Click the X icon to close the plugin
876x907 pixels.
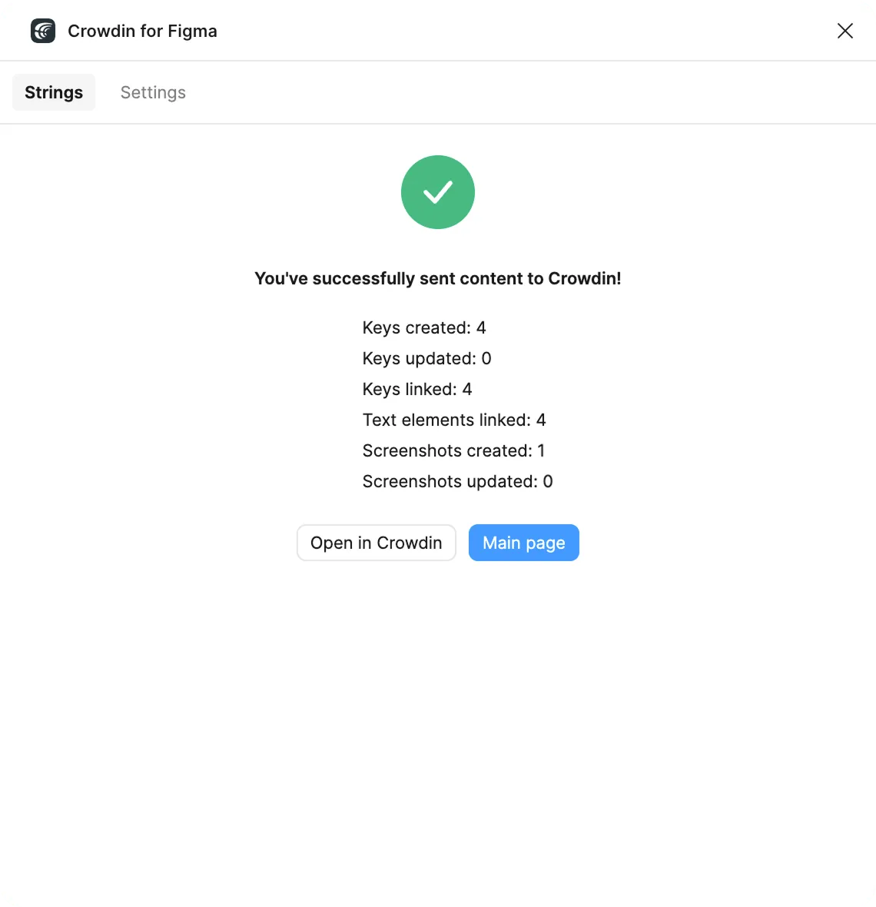point(845,31)
